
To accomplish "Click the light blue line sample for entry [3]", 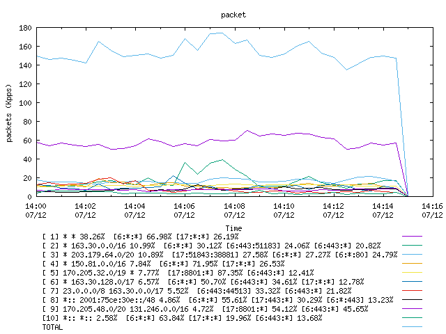I will (x=412, y=255).
